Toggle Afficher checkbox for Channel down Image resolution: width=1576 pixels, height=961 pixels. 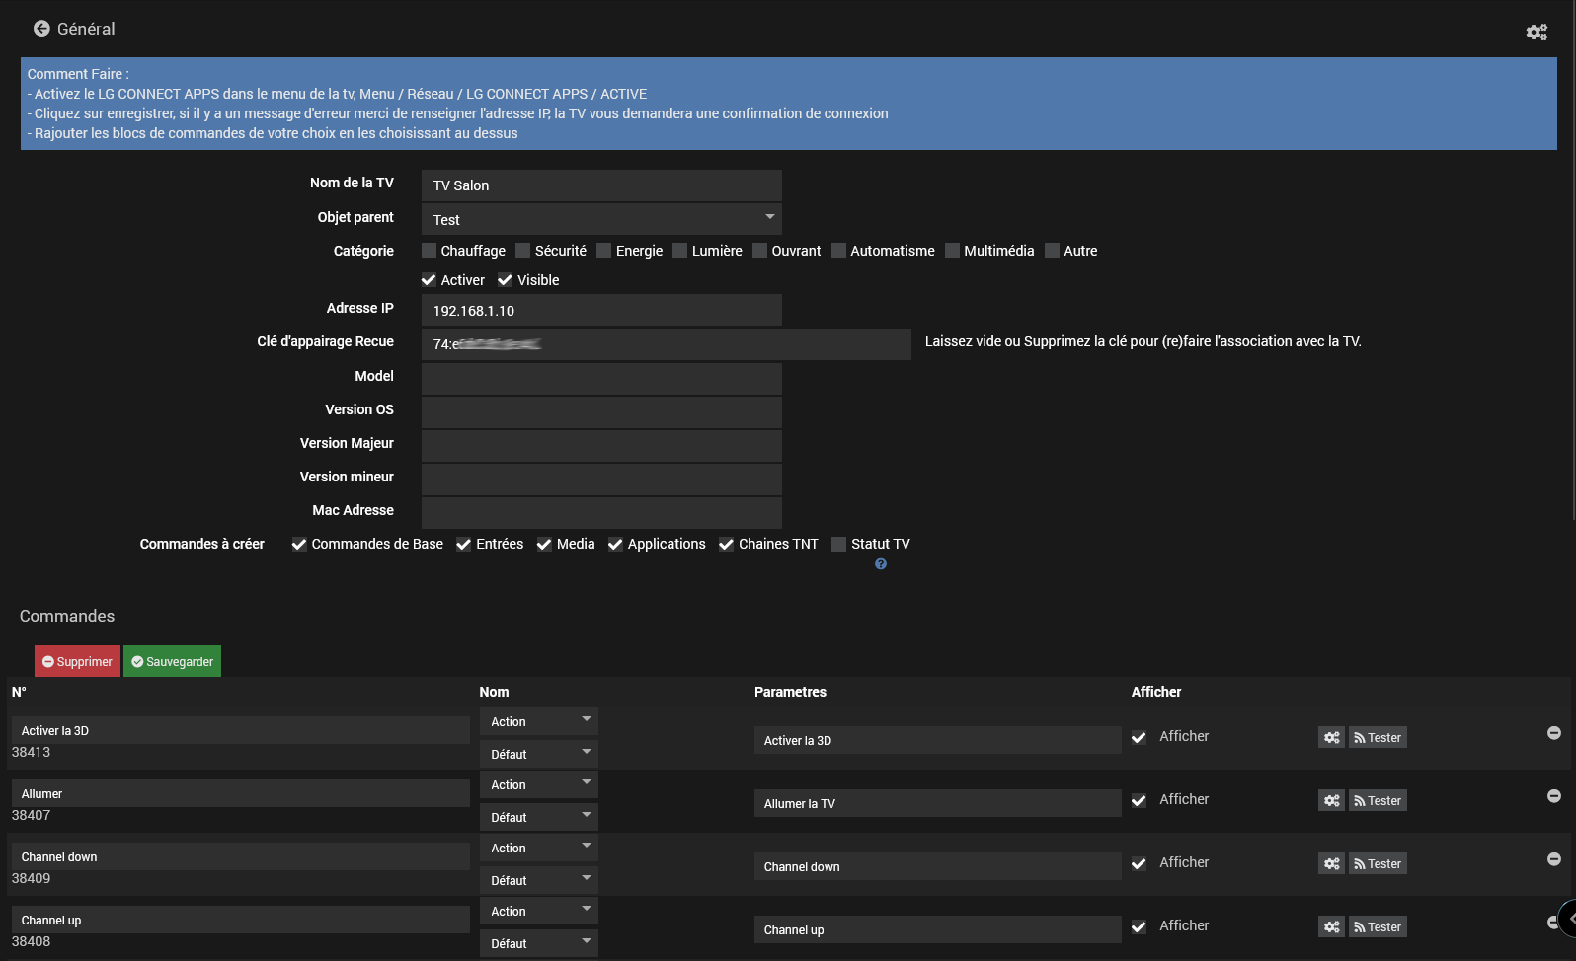[x=1139, y=863]
